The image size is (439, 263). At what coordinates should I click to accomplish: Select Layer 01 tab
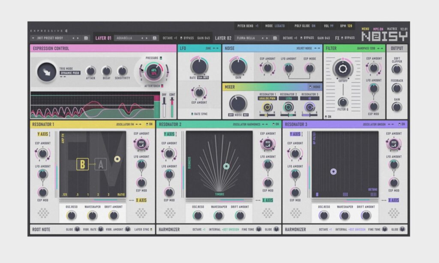pyautogui.click(x=103, y=38)
